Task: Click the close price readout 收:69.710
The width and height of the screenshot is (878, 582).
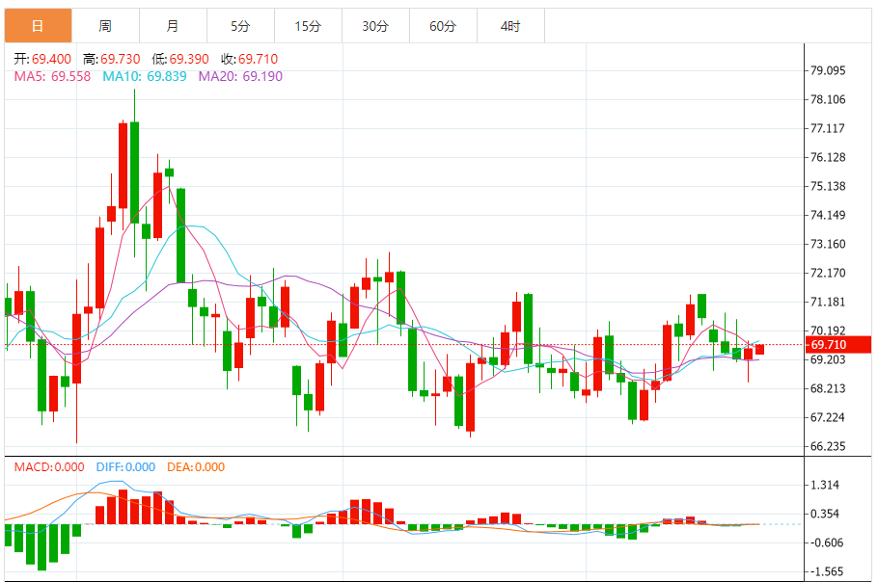Action: pyautogui.click(x=249, y=59)
